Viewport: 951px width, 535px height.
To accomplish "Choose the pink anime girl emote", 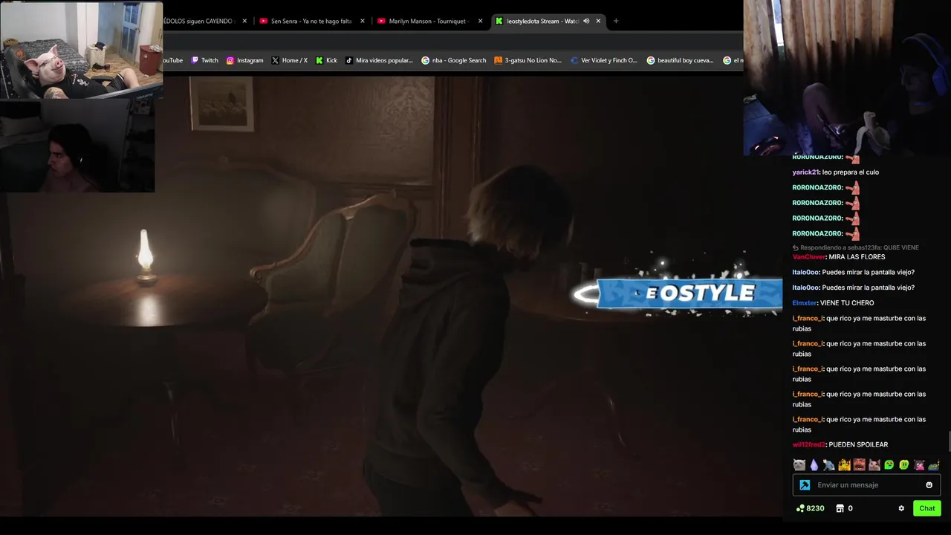I will (x=919, y=465).
